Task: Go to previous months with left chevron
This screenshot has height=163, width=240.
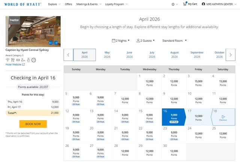Action: [68, 55]
